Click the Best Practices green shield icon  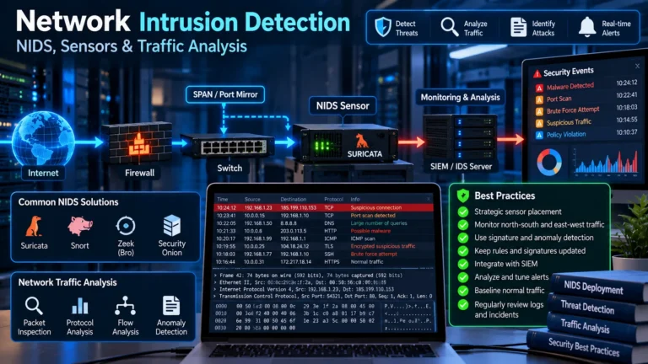point(463,195)
